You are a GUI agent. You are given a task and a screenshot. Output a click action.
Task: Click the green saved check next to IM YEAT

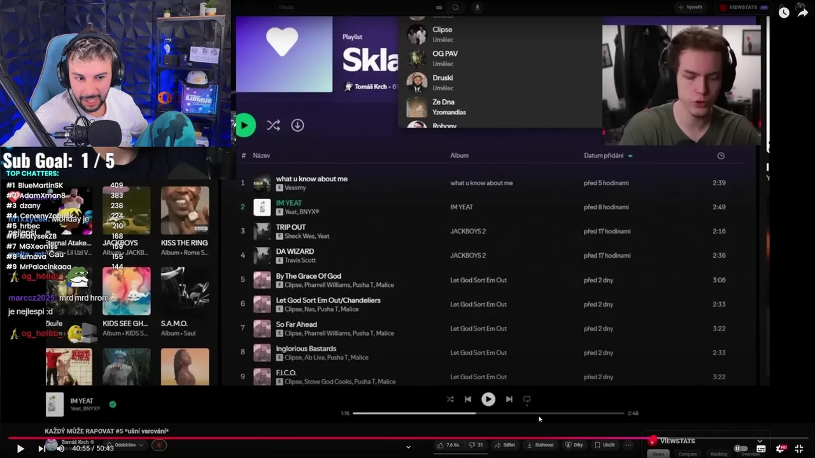click(x=113, y=404)
